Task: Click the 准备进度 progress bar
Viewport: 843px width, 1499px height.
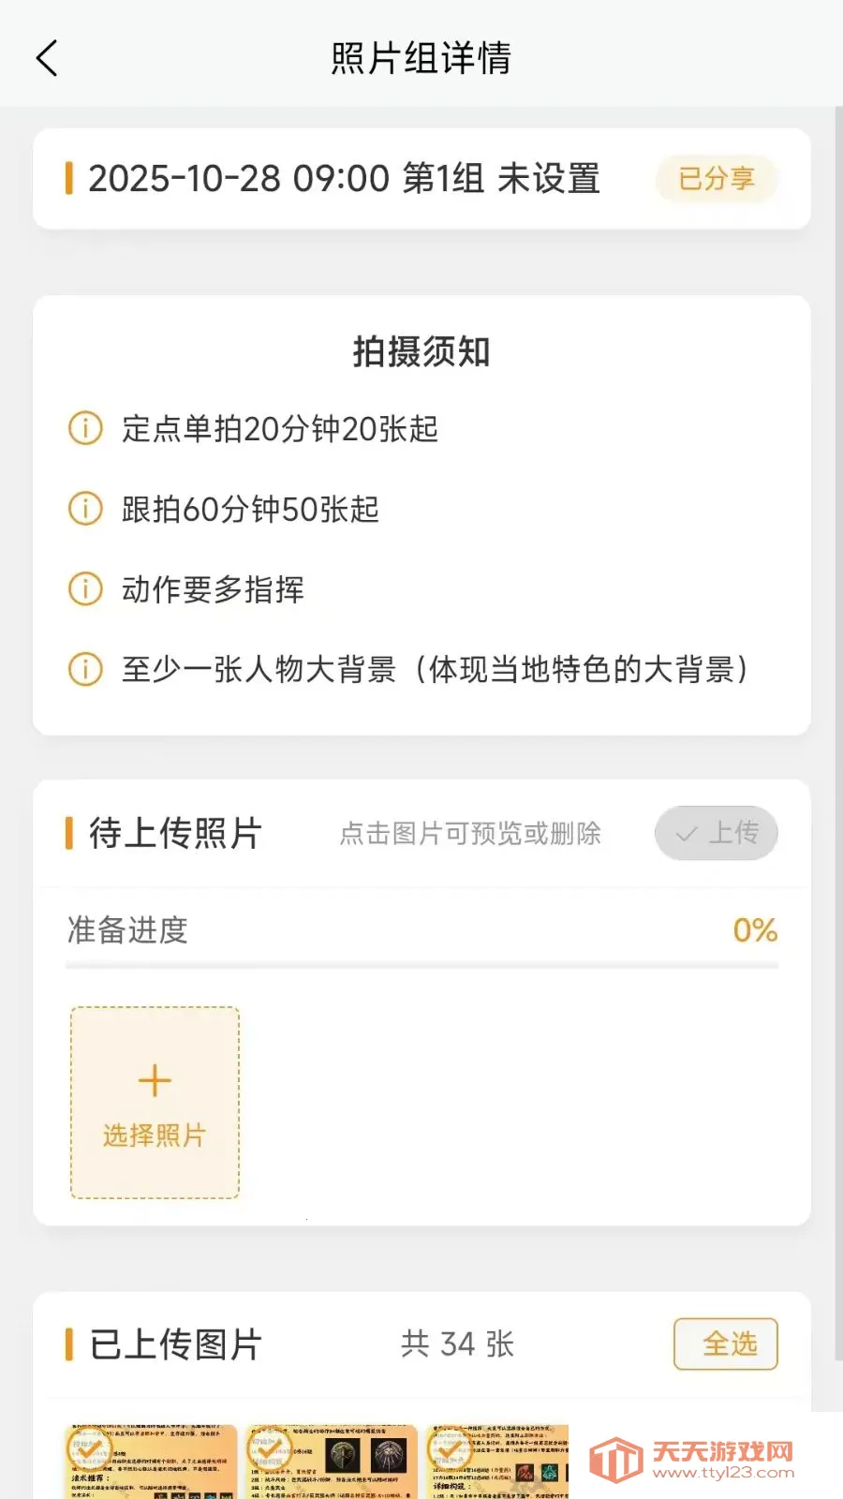Action: pos(421,964)
